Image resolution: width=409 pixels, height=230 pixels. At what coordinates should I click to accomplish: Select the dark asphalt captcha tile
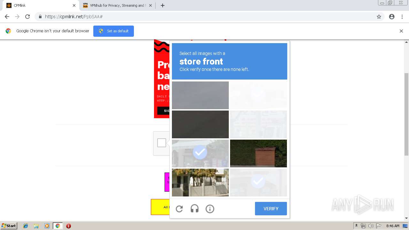[200, 124]
